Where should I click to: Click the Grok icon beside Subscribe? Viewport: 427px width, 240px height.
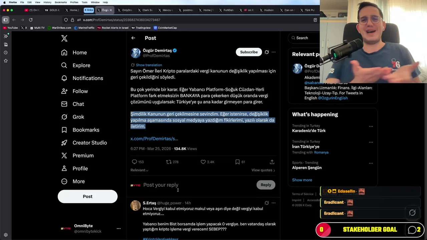point(267,52)
